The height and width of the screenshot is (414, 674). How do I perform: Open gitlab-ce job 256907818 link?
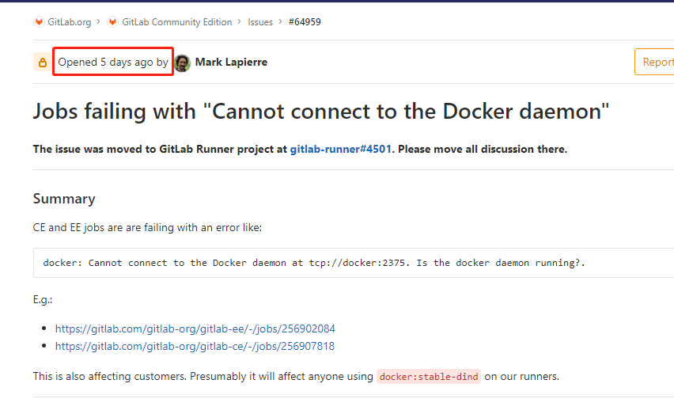(195, 346)
